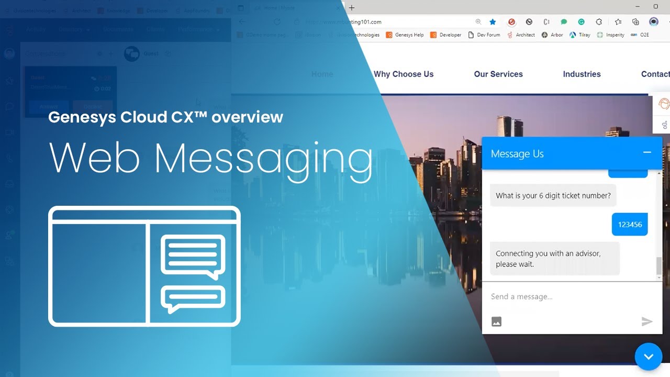The image size is (670, 377).
Task: Open the Tilray bookmark
Action: 580,35
